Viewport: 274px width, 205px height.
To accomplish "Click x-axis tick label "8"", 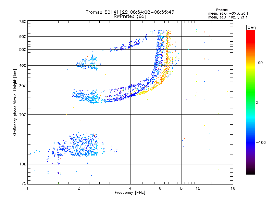I will click(x=182, y=188).
